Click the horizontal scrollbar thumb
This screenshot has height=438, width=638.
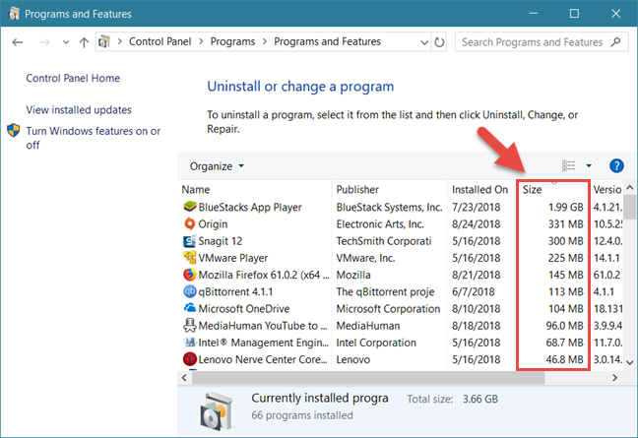pos(368,378)
